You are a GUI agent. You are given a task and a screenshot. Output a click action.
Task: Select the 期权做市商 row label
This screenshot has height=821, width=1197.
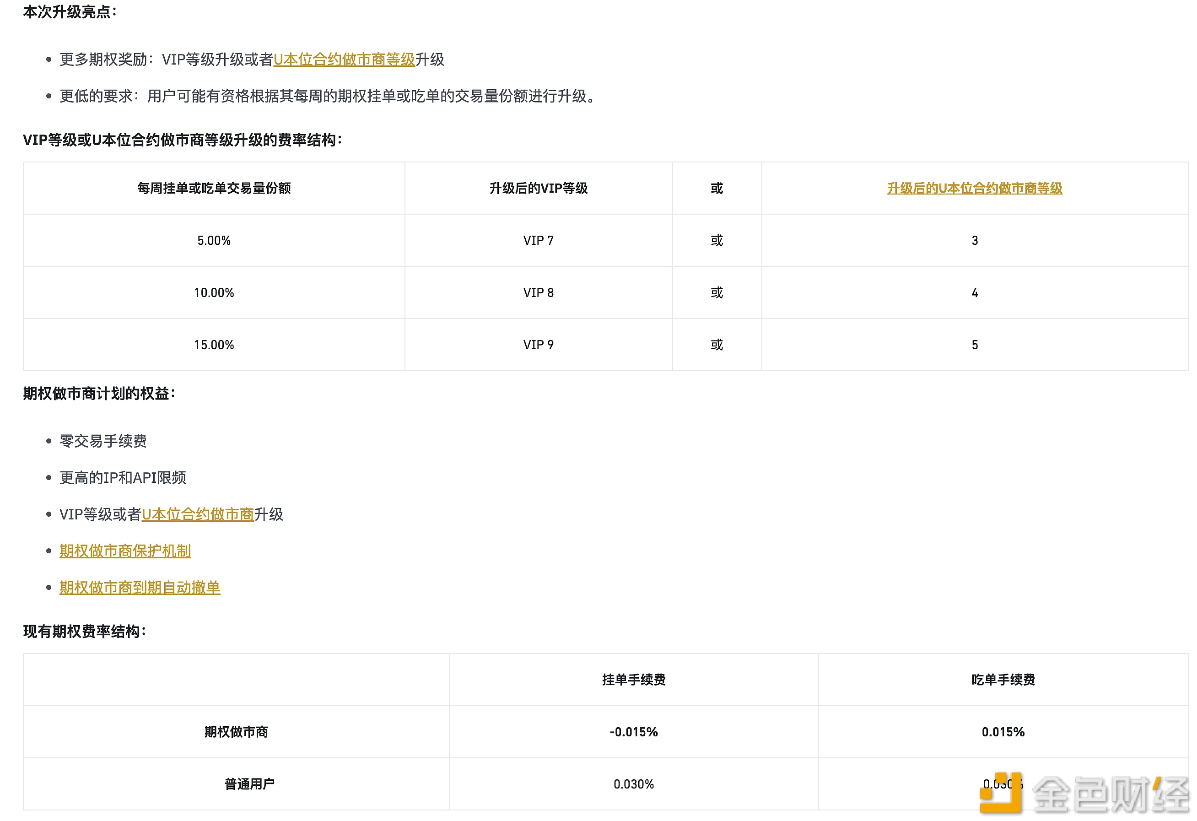pyautogui.click(x=236, y=732)
